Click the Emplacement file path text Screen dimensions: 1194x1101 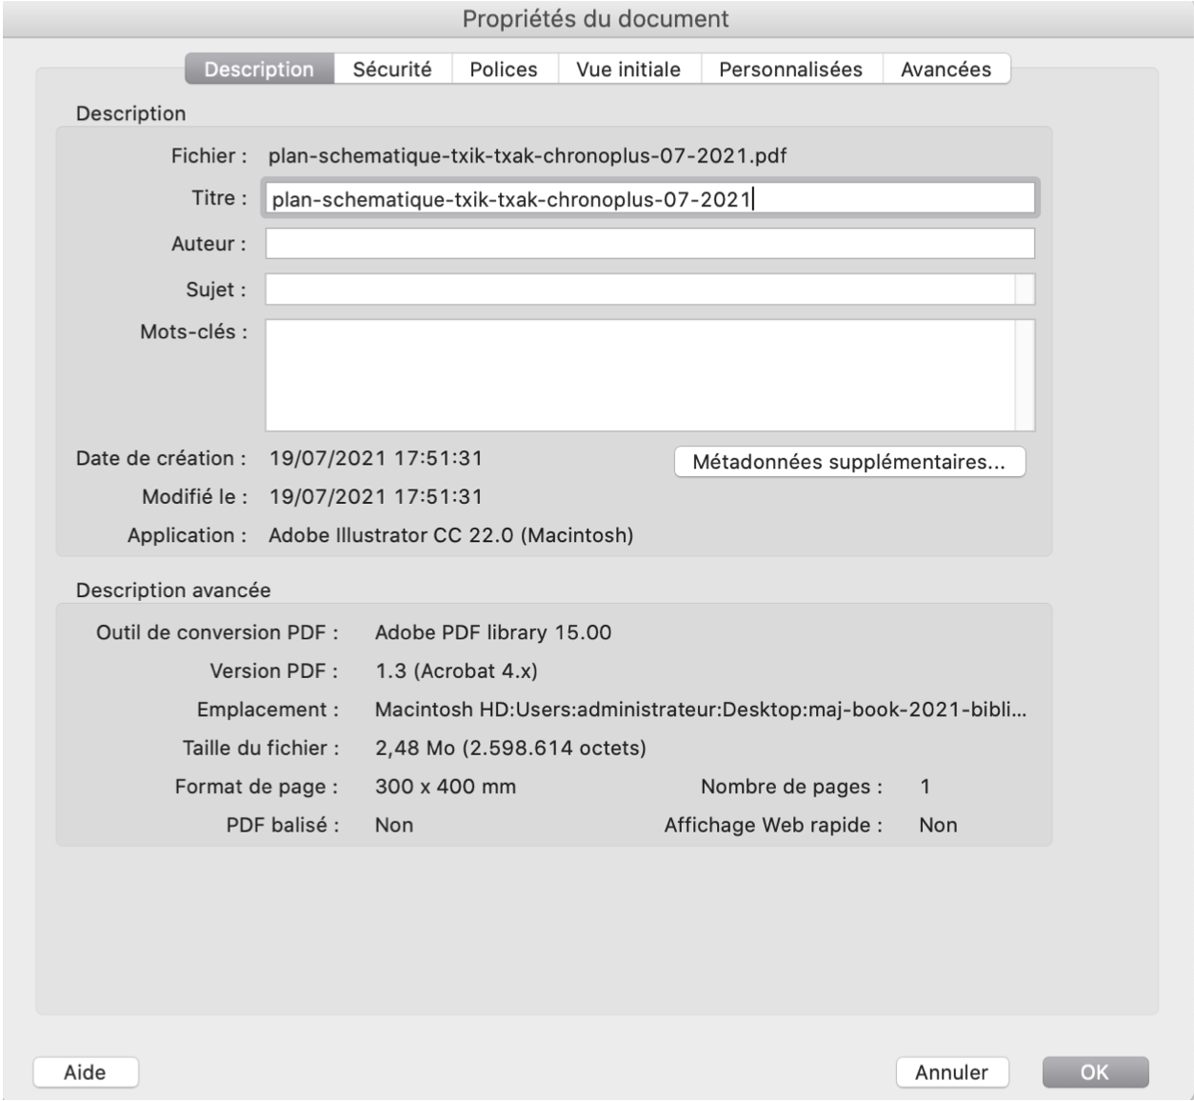tap(700, 710)
